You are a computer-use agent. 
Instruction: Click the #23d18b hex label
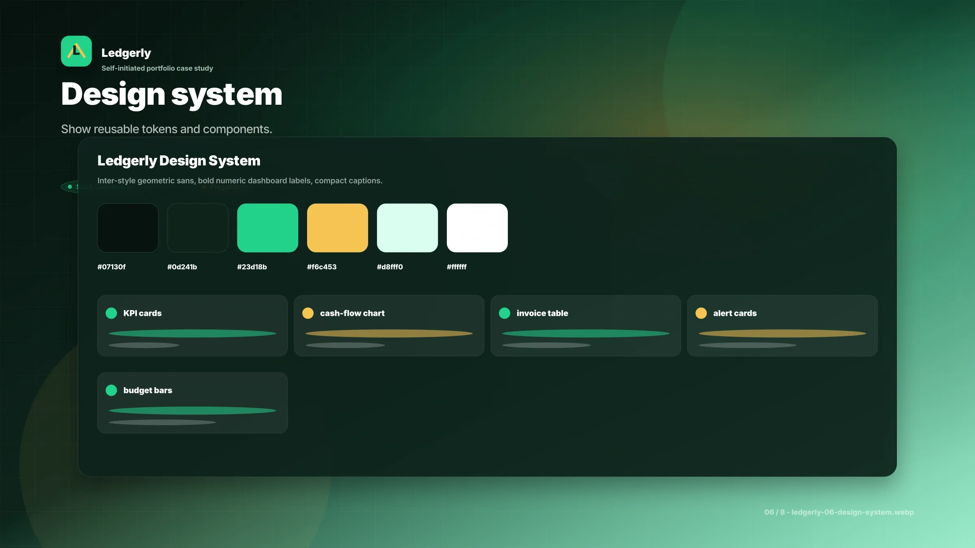click(x=252, y=267)
